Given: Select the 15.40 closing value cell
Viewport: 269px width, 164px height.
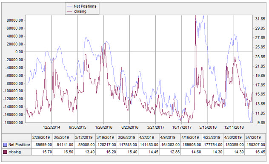Looking at the screenshot, I should tap(127, 152).
